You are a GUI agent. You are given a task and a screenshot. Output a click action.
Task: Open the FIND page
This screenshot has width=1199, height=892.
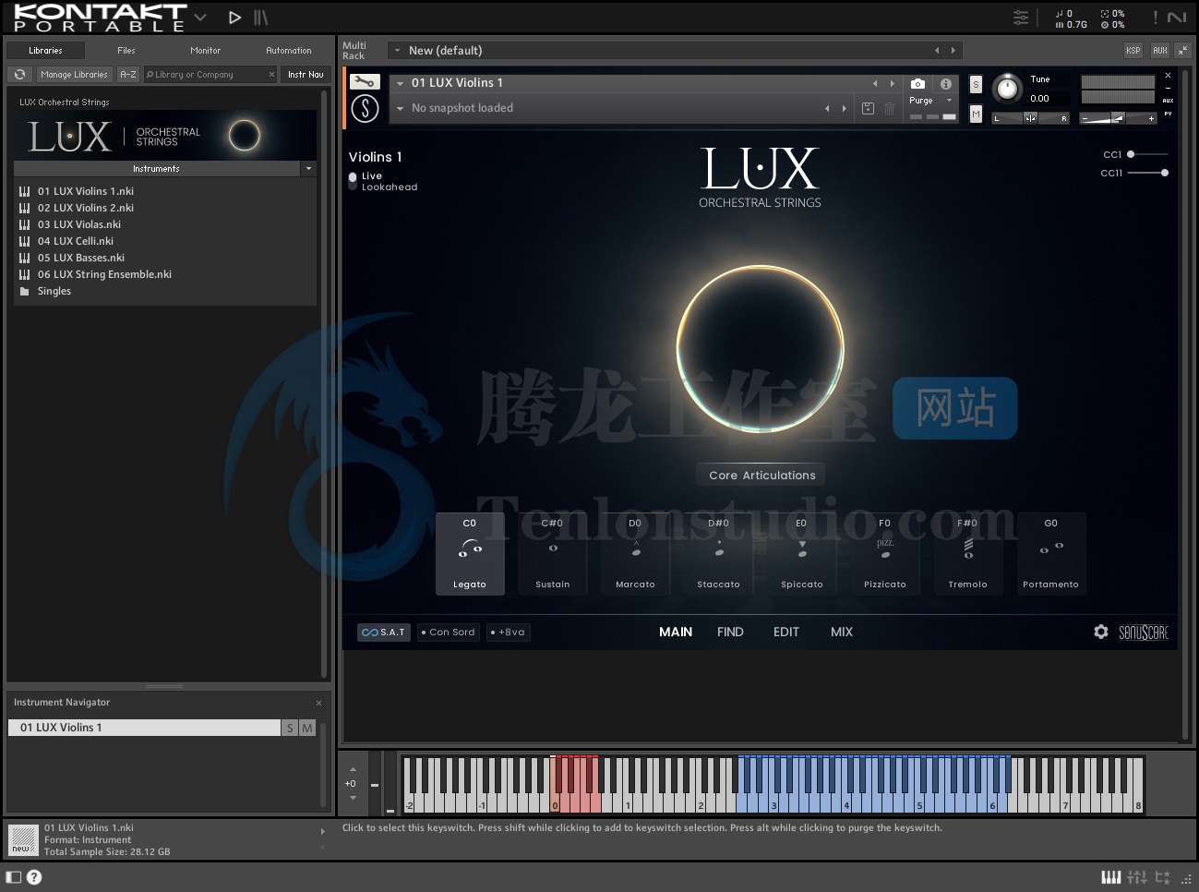click(x=730, y=632)
